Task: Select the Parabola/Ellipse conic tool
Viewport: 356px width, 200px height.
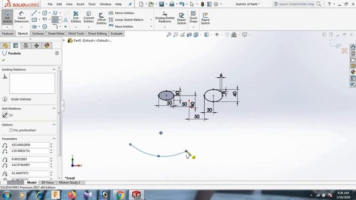Action: pyautogui.click(x=55, y=20)
